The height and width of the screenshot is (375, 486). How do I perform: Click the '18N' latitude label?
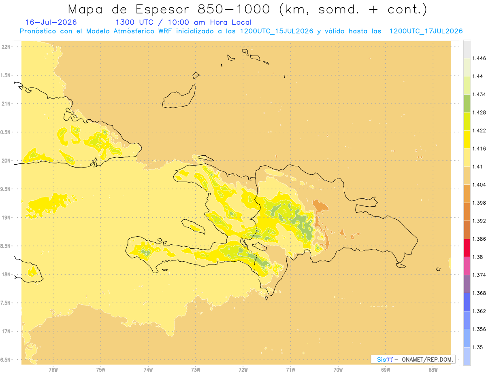[6, 275]
